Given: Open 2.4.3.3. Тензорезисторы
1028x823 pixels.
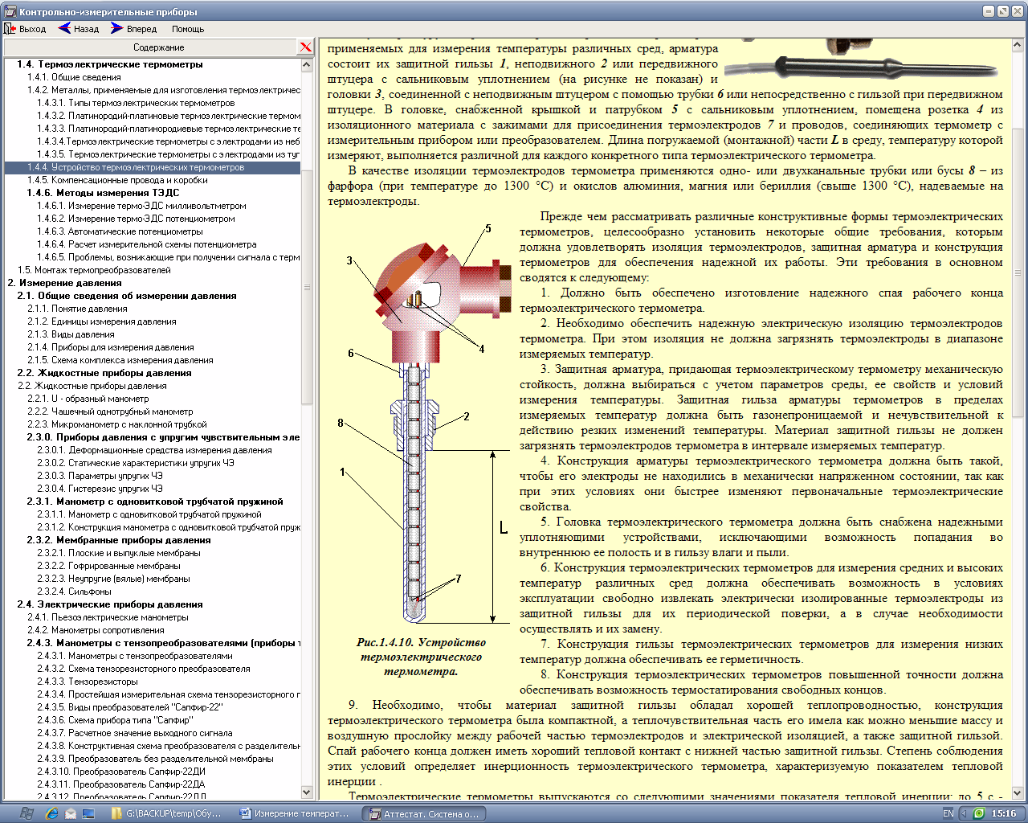Looking at the screenshot, I should point(88,682).
